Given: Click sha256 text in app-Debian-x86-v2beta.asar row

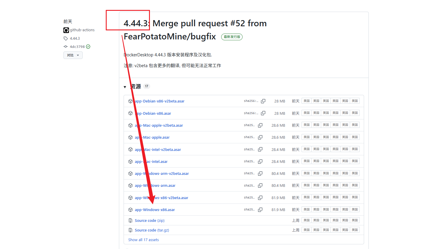Looking at the screenshot, I should tap(251, 101).
